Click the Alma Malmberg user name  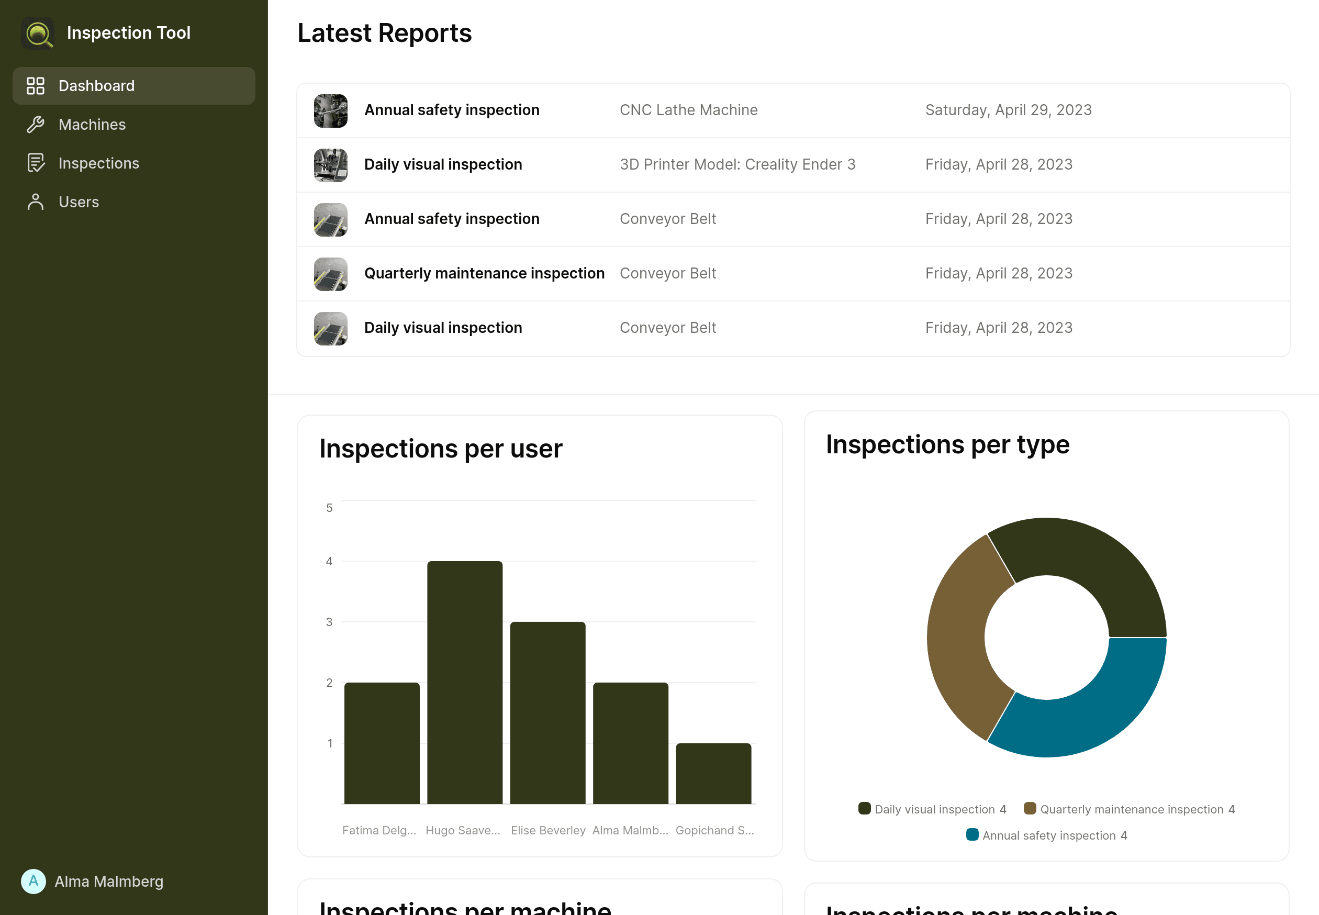[109, 881]
